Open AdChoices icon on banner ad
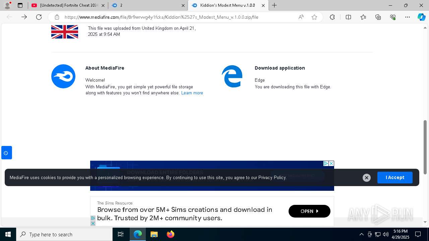Viewport: 429px width, 241px height. point(326,163)
